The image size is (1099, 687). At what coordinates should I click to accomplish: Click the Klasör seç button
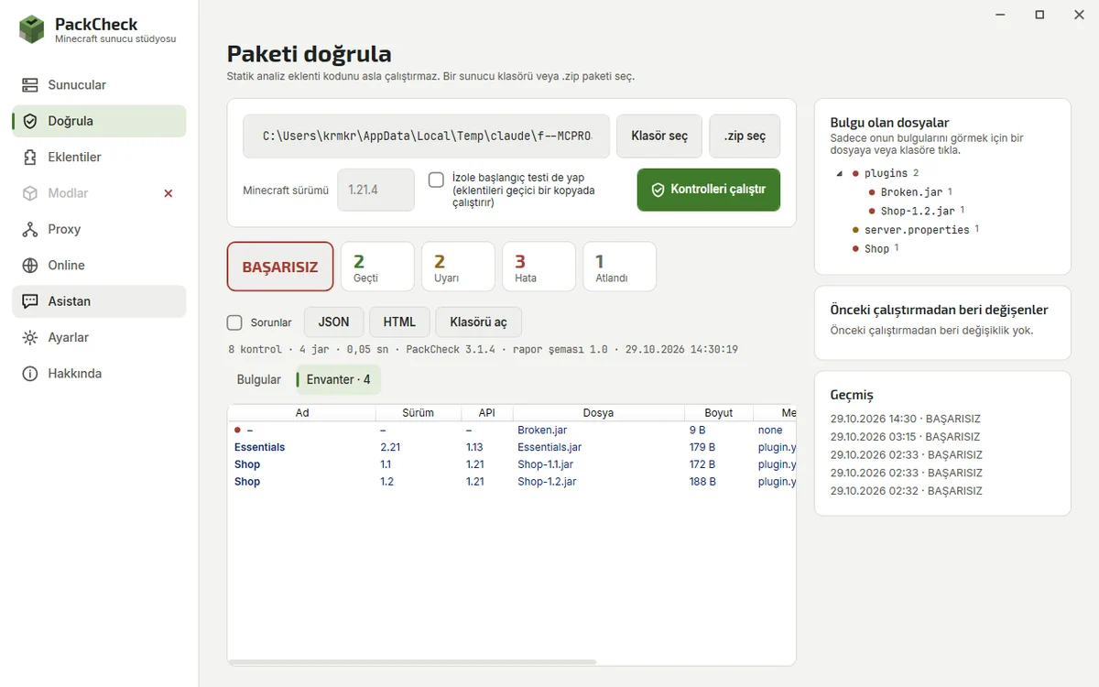[659, 136]
